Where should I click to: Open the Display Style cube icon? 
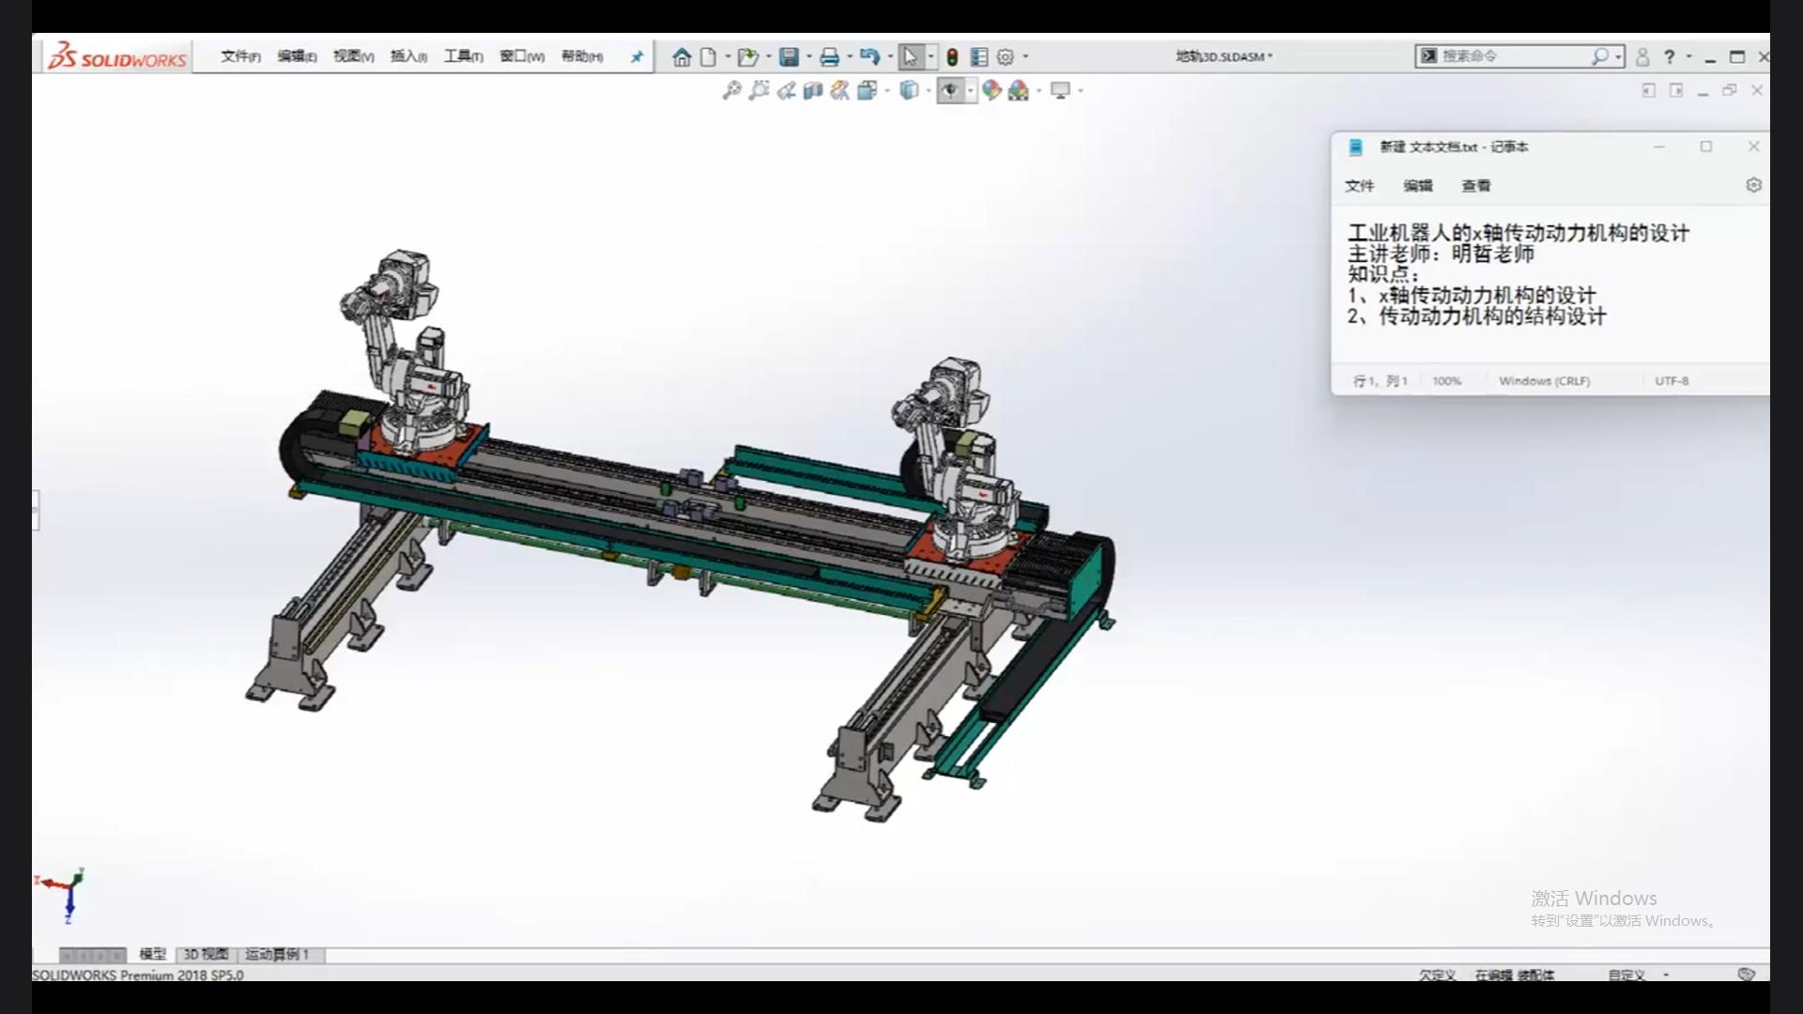click(908, 90)
